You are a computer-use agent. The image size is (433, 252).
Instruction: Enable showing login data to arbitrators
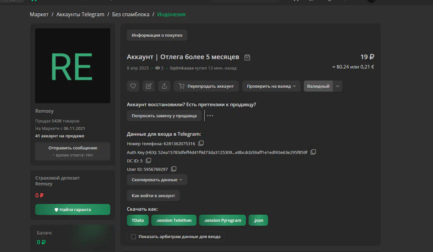point(133,237)
